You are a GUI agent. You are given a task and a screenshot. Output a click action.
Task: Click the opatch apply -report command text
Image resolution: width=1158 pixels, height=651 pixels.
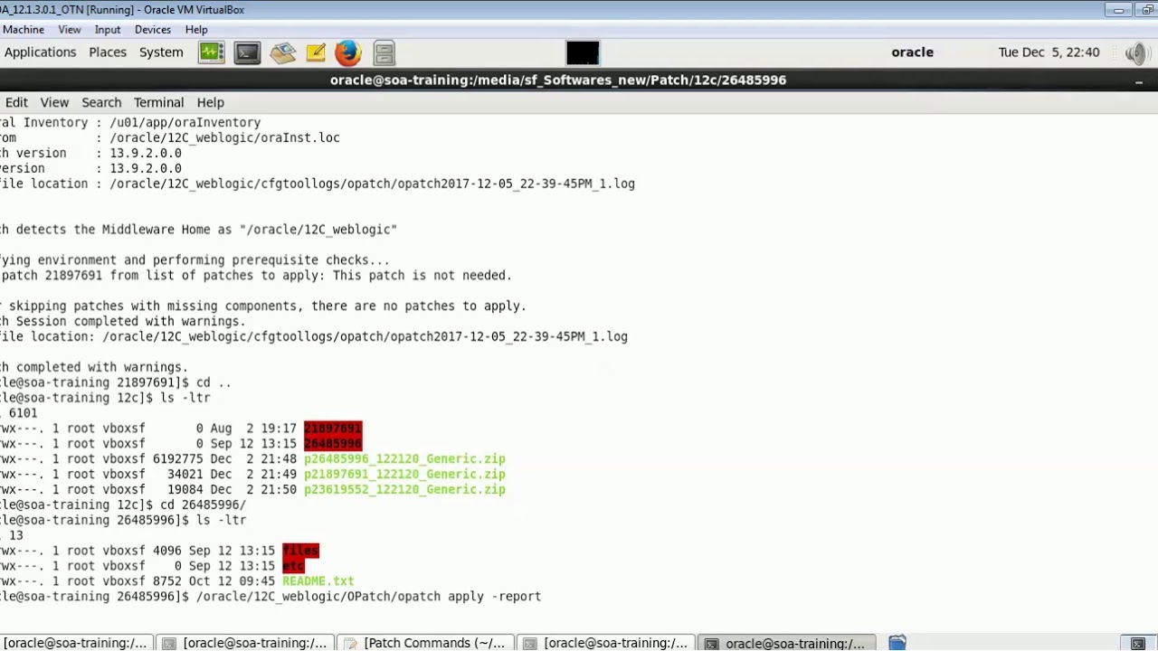[368, 597]
